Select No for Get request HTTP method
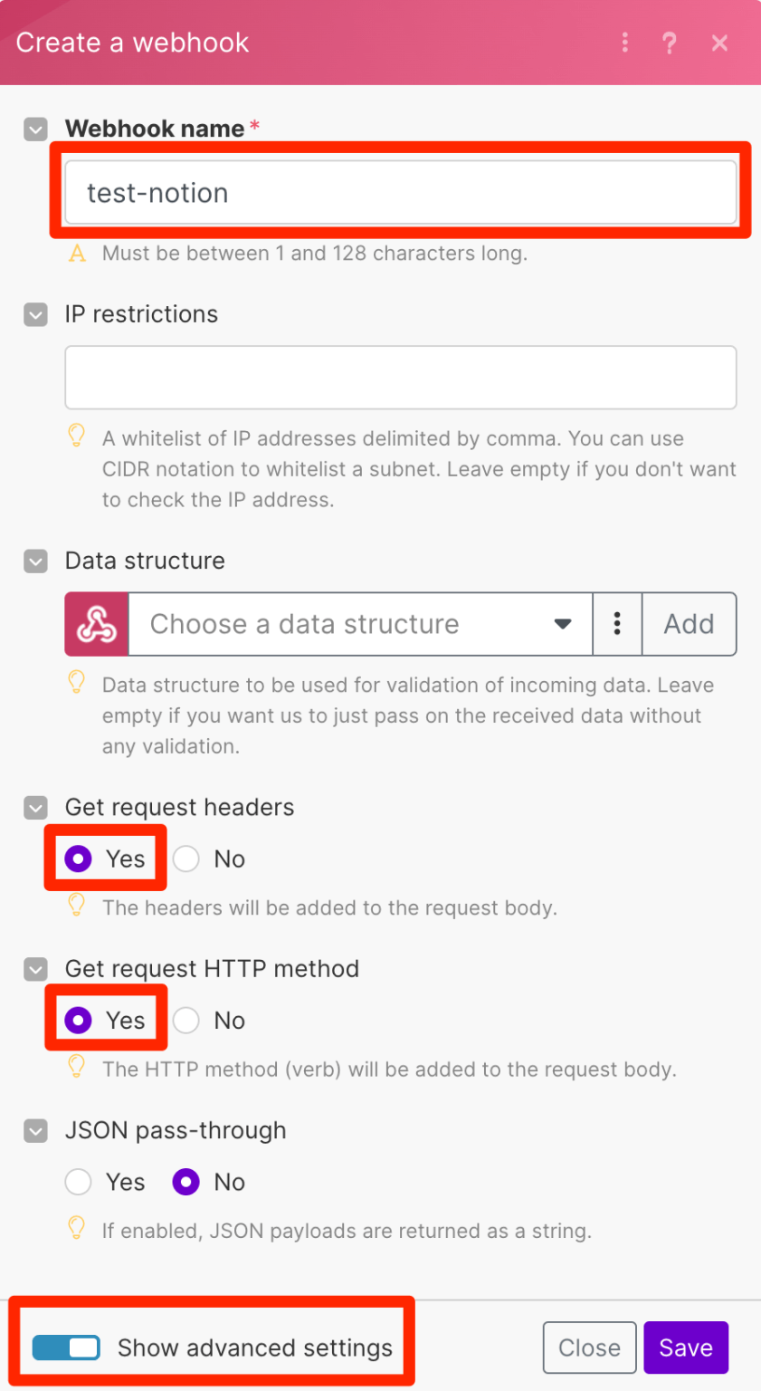 pyautogui.click(x=185, y=1020)
